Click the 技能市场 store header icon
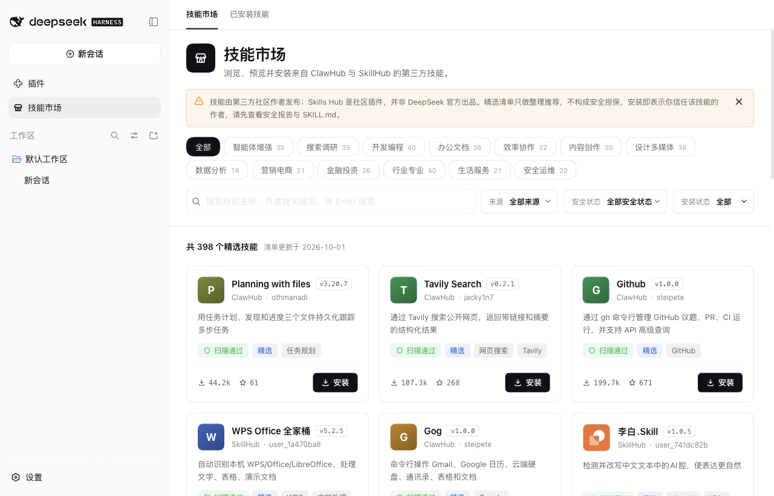Screen dimensions: 774x496 (x=201, y=58)
